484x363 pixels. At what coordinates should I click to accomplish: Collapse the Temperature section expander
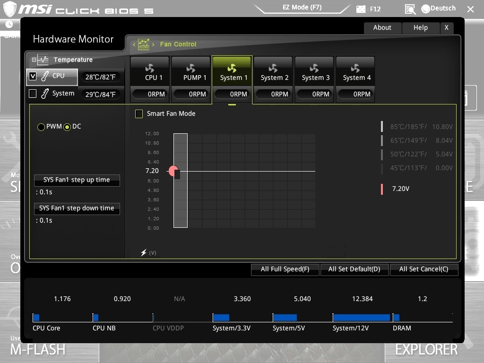(34, 60)
